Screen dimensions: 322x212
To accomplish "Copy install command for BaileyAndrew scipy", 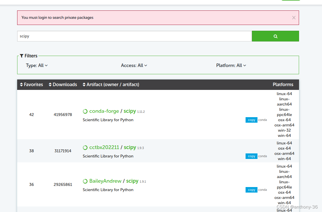I will click(251, 190).
